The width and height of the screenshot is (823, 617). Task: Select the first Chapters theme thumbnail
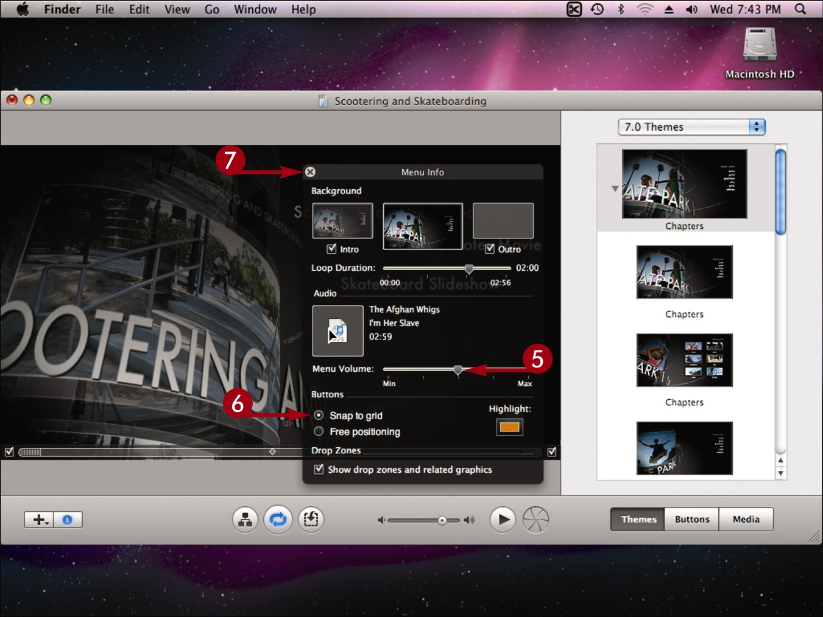point(684,184)
